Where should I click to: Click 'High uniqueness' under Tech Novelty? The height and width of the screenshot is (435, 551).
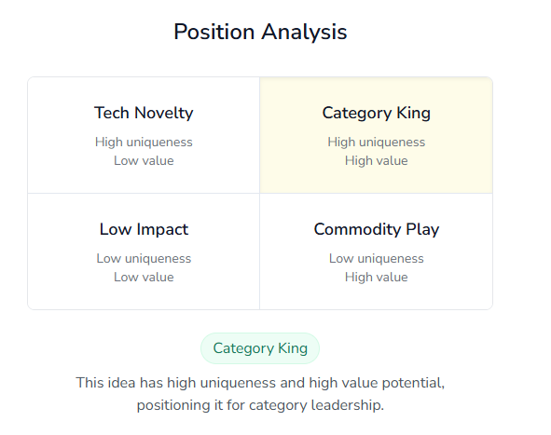[x=144, y=143]
